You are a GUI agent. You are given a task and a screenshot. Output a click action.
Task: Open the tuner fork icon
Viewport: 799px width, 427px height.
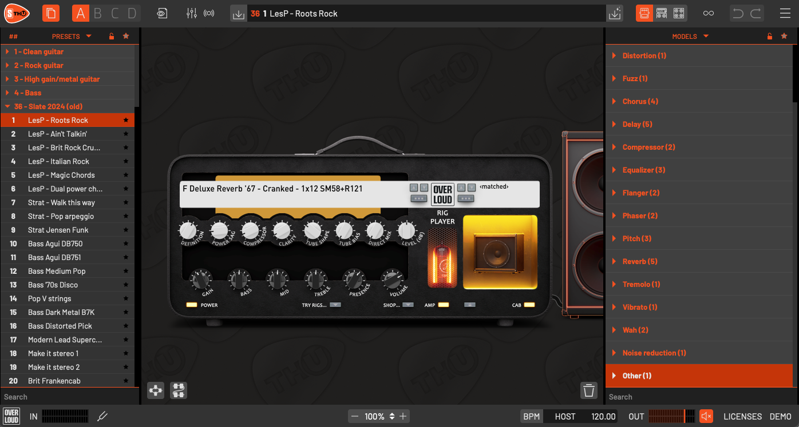coord(102,416)
